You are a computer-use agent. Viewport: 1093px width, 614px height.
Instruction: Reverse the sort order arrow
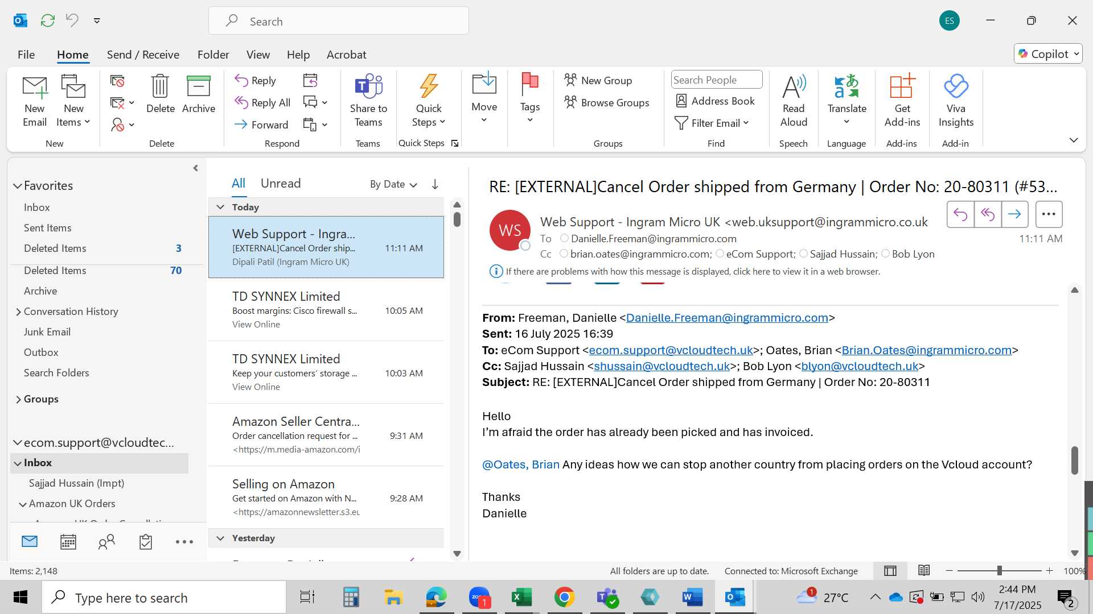435,184
